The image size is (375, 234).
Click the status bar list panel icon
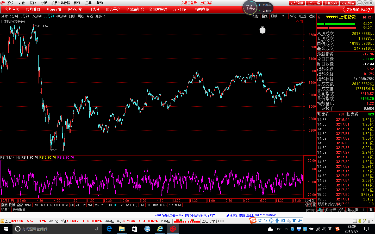(x=355, y=221)
